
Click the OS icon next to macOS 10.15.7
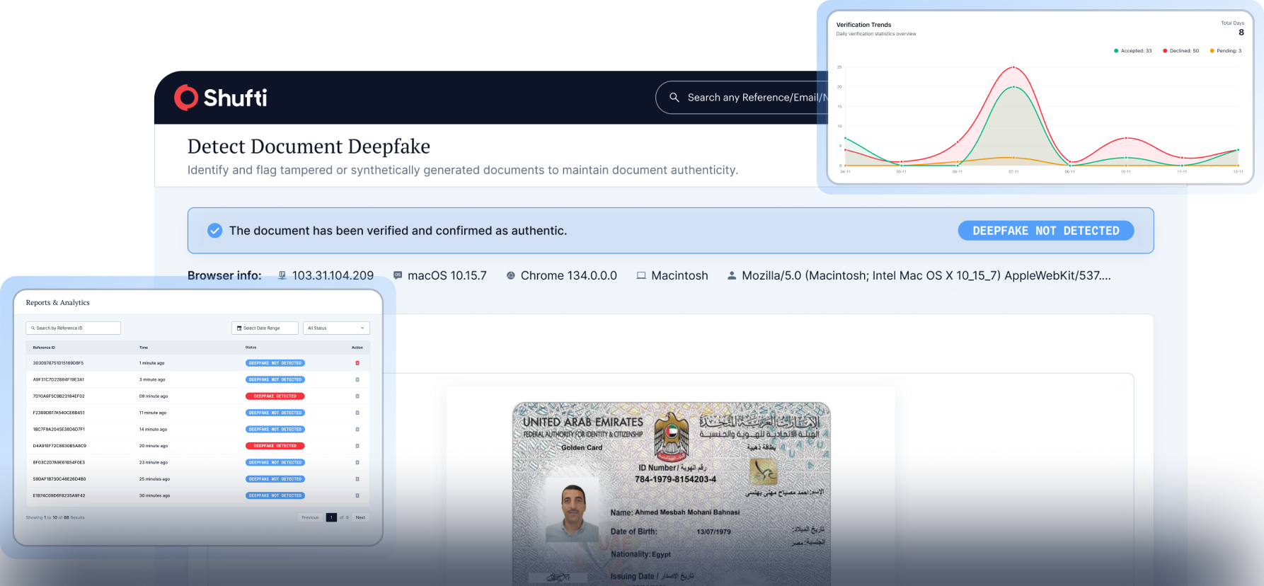coord(398,275)
